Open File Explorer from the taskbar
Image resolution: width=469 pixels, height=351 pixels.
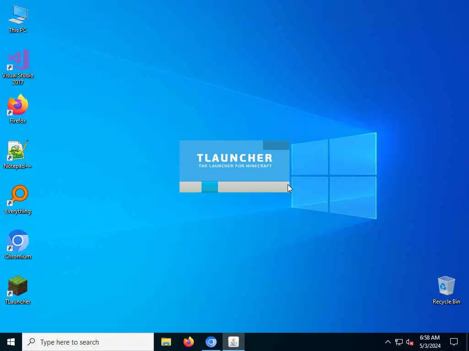(166, 342)
